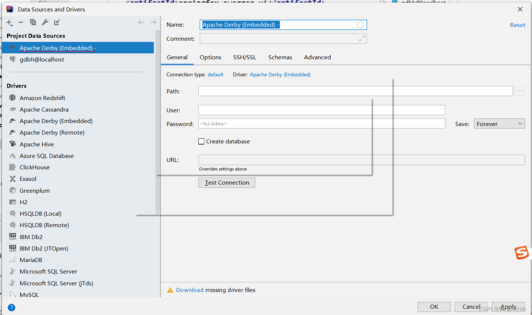Viewport: 532px width, 315px height.
Task: Click into the Name input field
Action: [283, 25]
